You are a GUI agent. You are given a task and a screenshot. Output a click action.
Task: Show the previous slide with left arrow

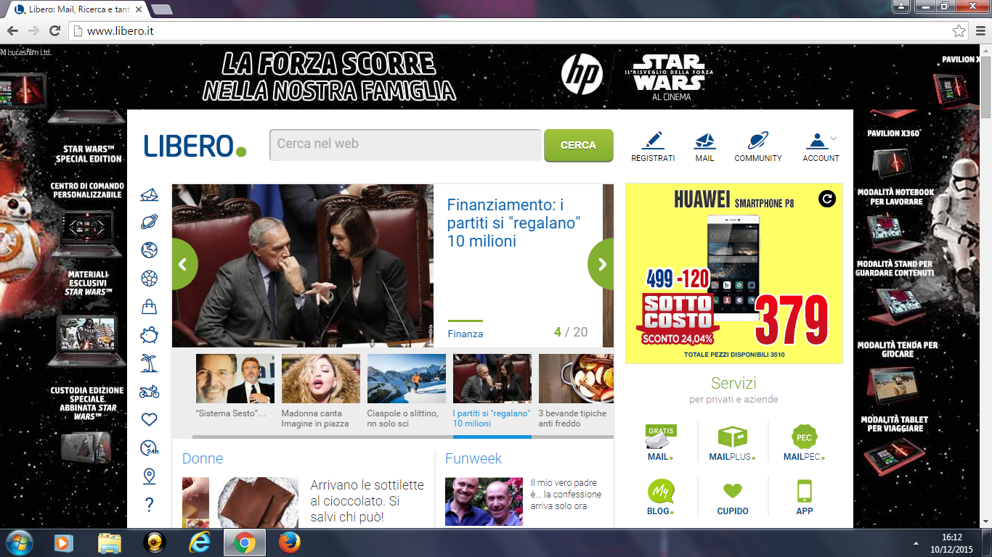184,265
